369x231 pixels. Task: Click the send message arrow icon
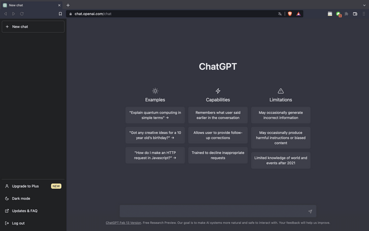coord(310,211)
